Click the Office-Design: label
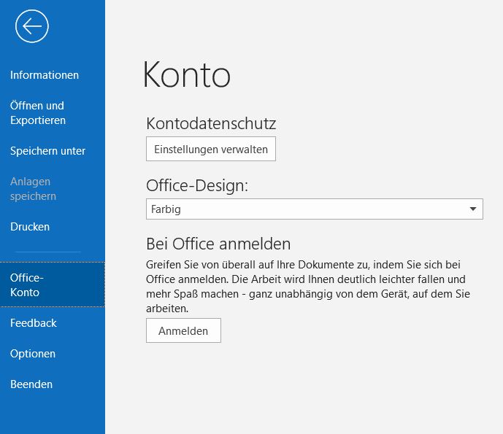Viewport: 503px width, 434px height. point(197,185)
